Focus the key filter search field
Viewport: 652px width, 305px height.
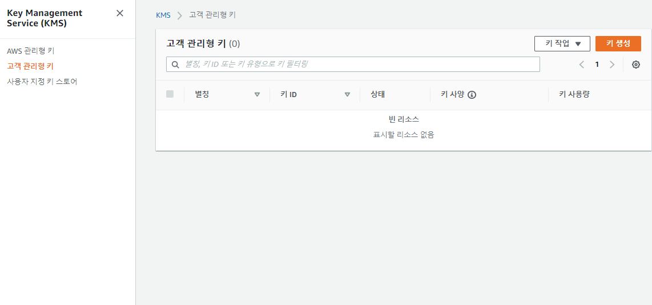353,65
